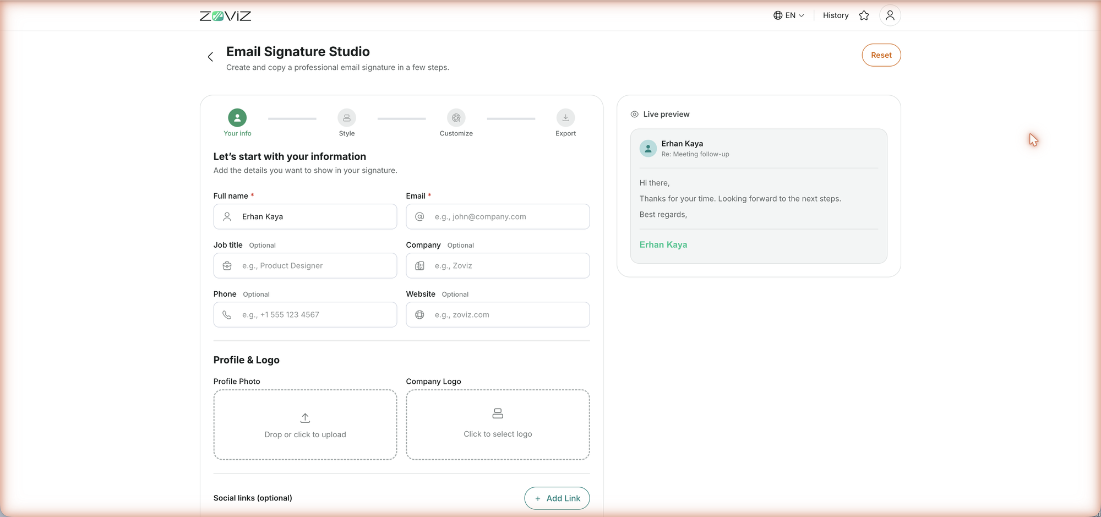The width and height of the screenshot is (1101, 517).
Task: Click 'Let's start with your information' heading
Action: tap(290, 157)
